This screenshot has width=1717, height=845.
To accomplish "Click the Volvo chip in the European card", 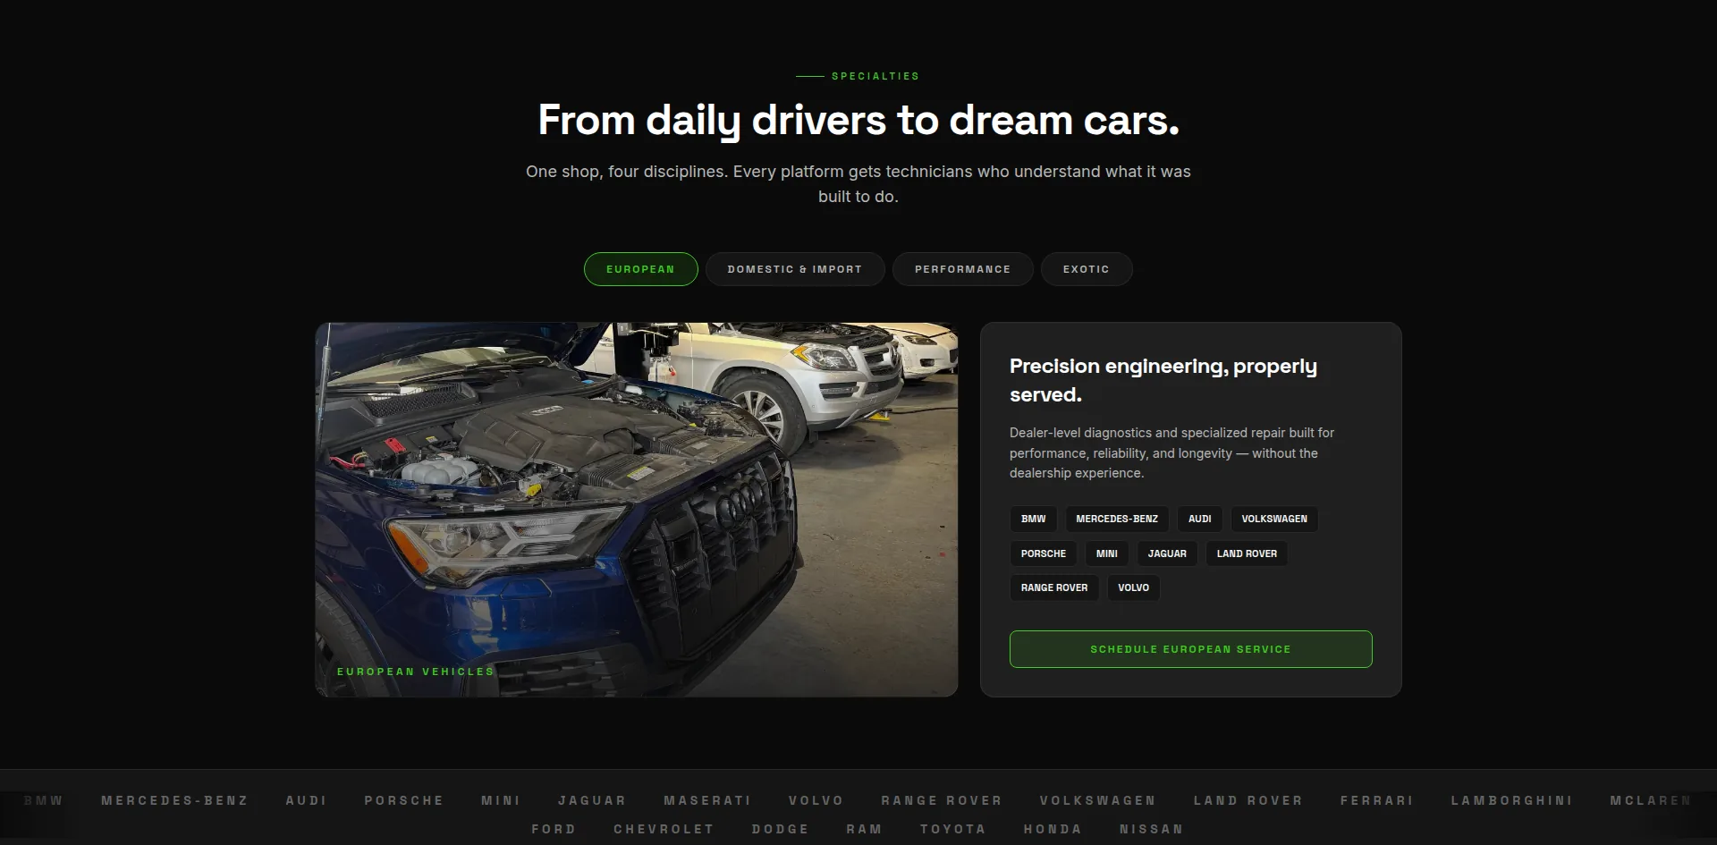I will click(x=1133, y=587).
